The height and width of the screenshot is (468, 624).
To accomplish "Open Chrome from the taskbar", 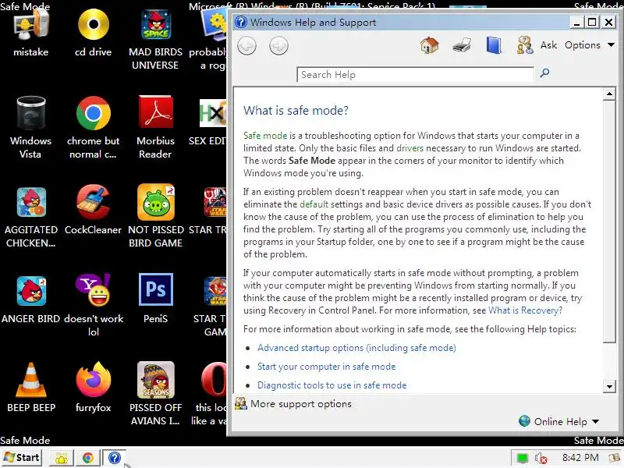I will 88,458.
